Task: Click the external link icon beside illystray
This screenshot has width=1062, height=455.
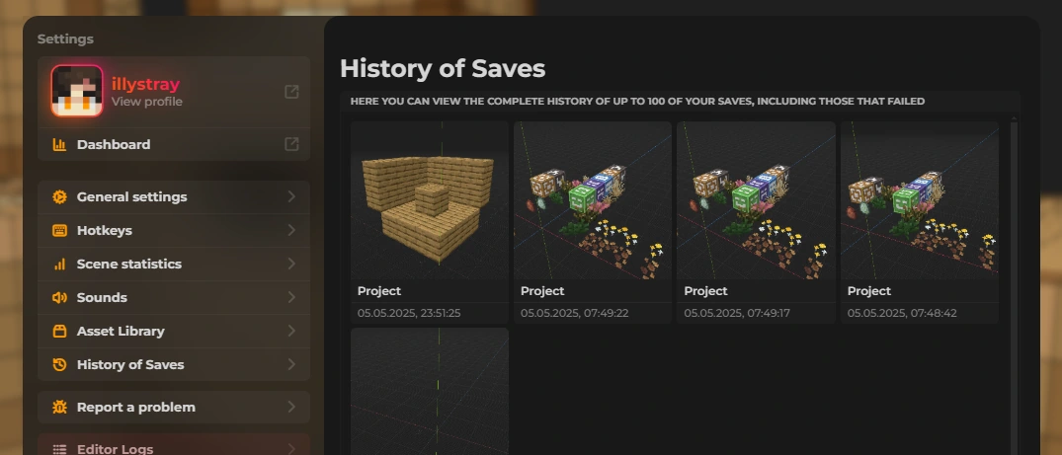Action: [291, 92]
